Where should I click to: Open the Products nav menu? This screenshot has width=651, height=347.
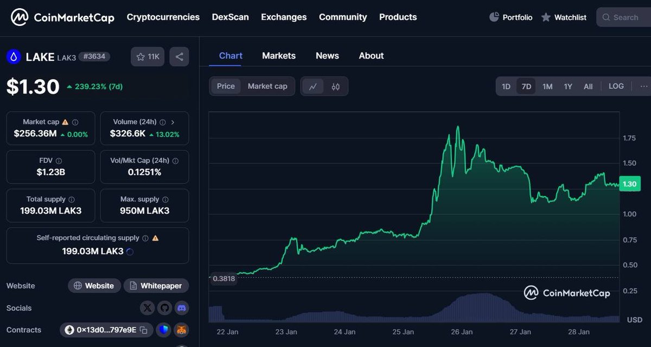click(x=398, y=17)
